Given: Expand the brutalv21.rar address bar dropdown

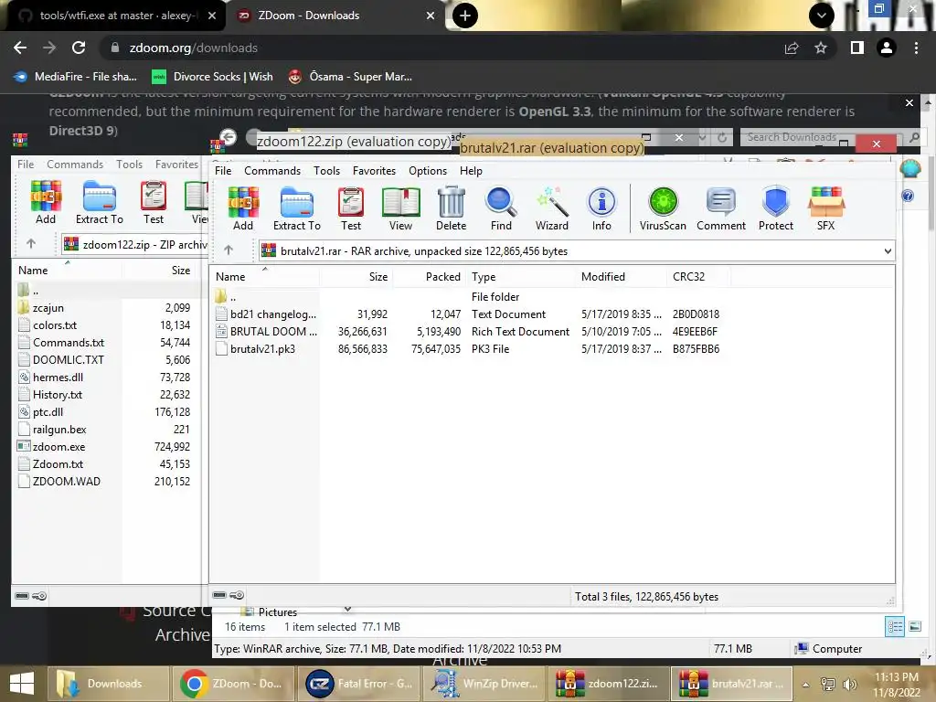Looking at the screenshot, I should (x=888, y=251).
